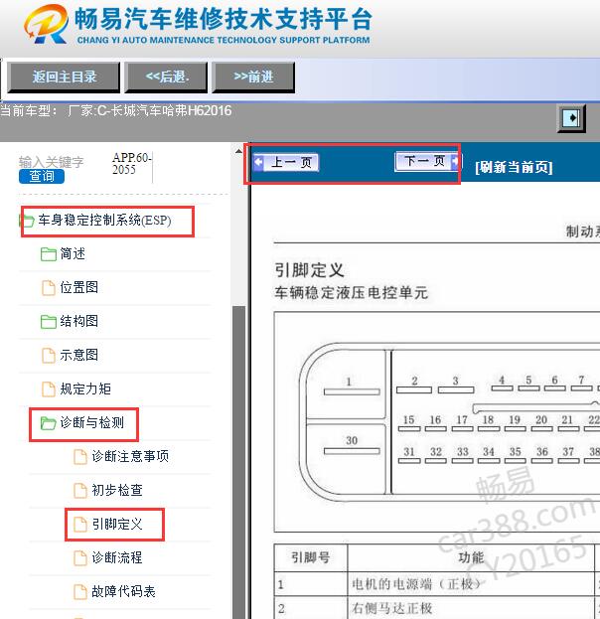Click the 厂家:C-长城汽车哈弗H62016 vehicle text
This screenshot has width=600, height=619.
150,110
